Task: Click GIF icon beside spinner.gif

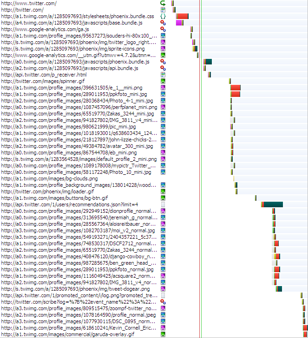Action: tap(163, 81)
